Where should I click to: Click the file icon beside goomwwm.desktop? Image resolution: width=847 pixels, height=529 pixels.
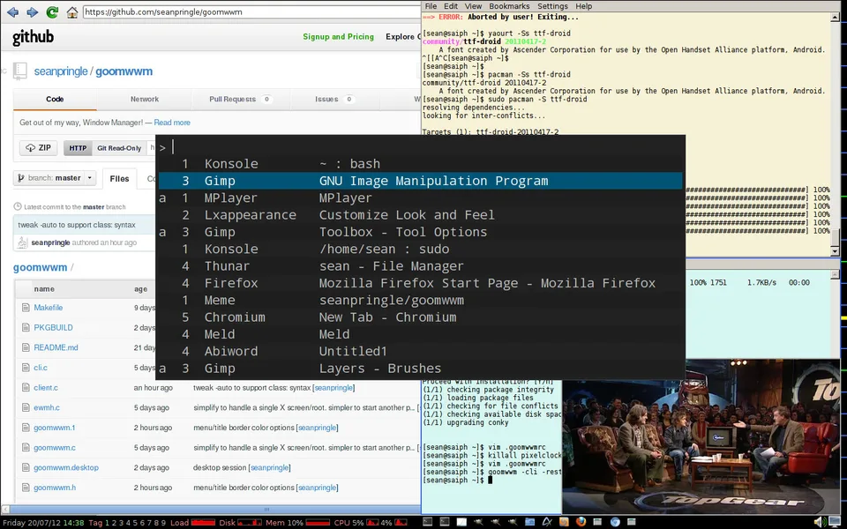click(x=26, y=467)
